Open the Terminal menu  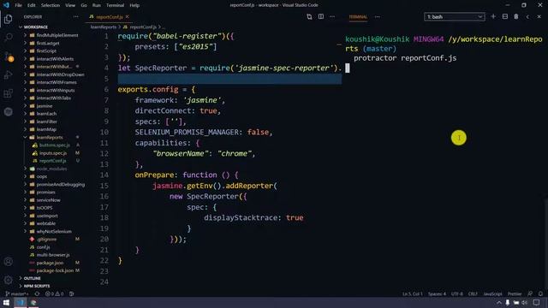point(115,5)
